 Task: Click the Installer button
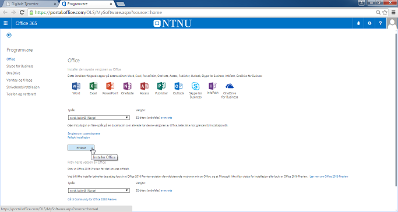point(81,147)
